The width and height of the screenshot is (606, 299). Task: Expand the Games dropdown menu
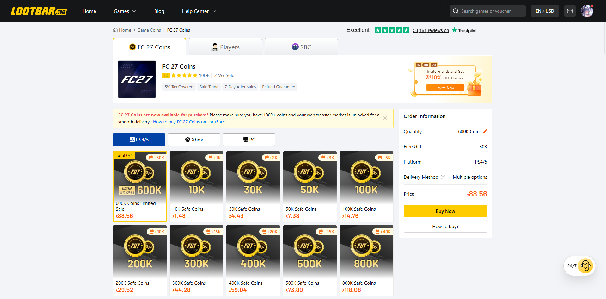point(125,11)
